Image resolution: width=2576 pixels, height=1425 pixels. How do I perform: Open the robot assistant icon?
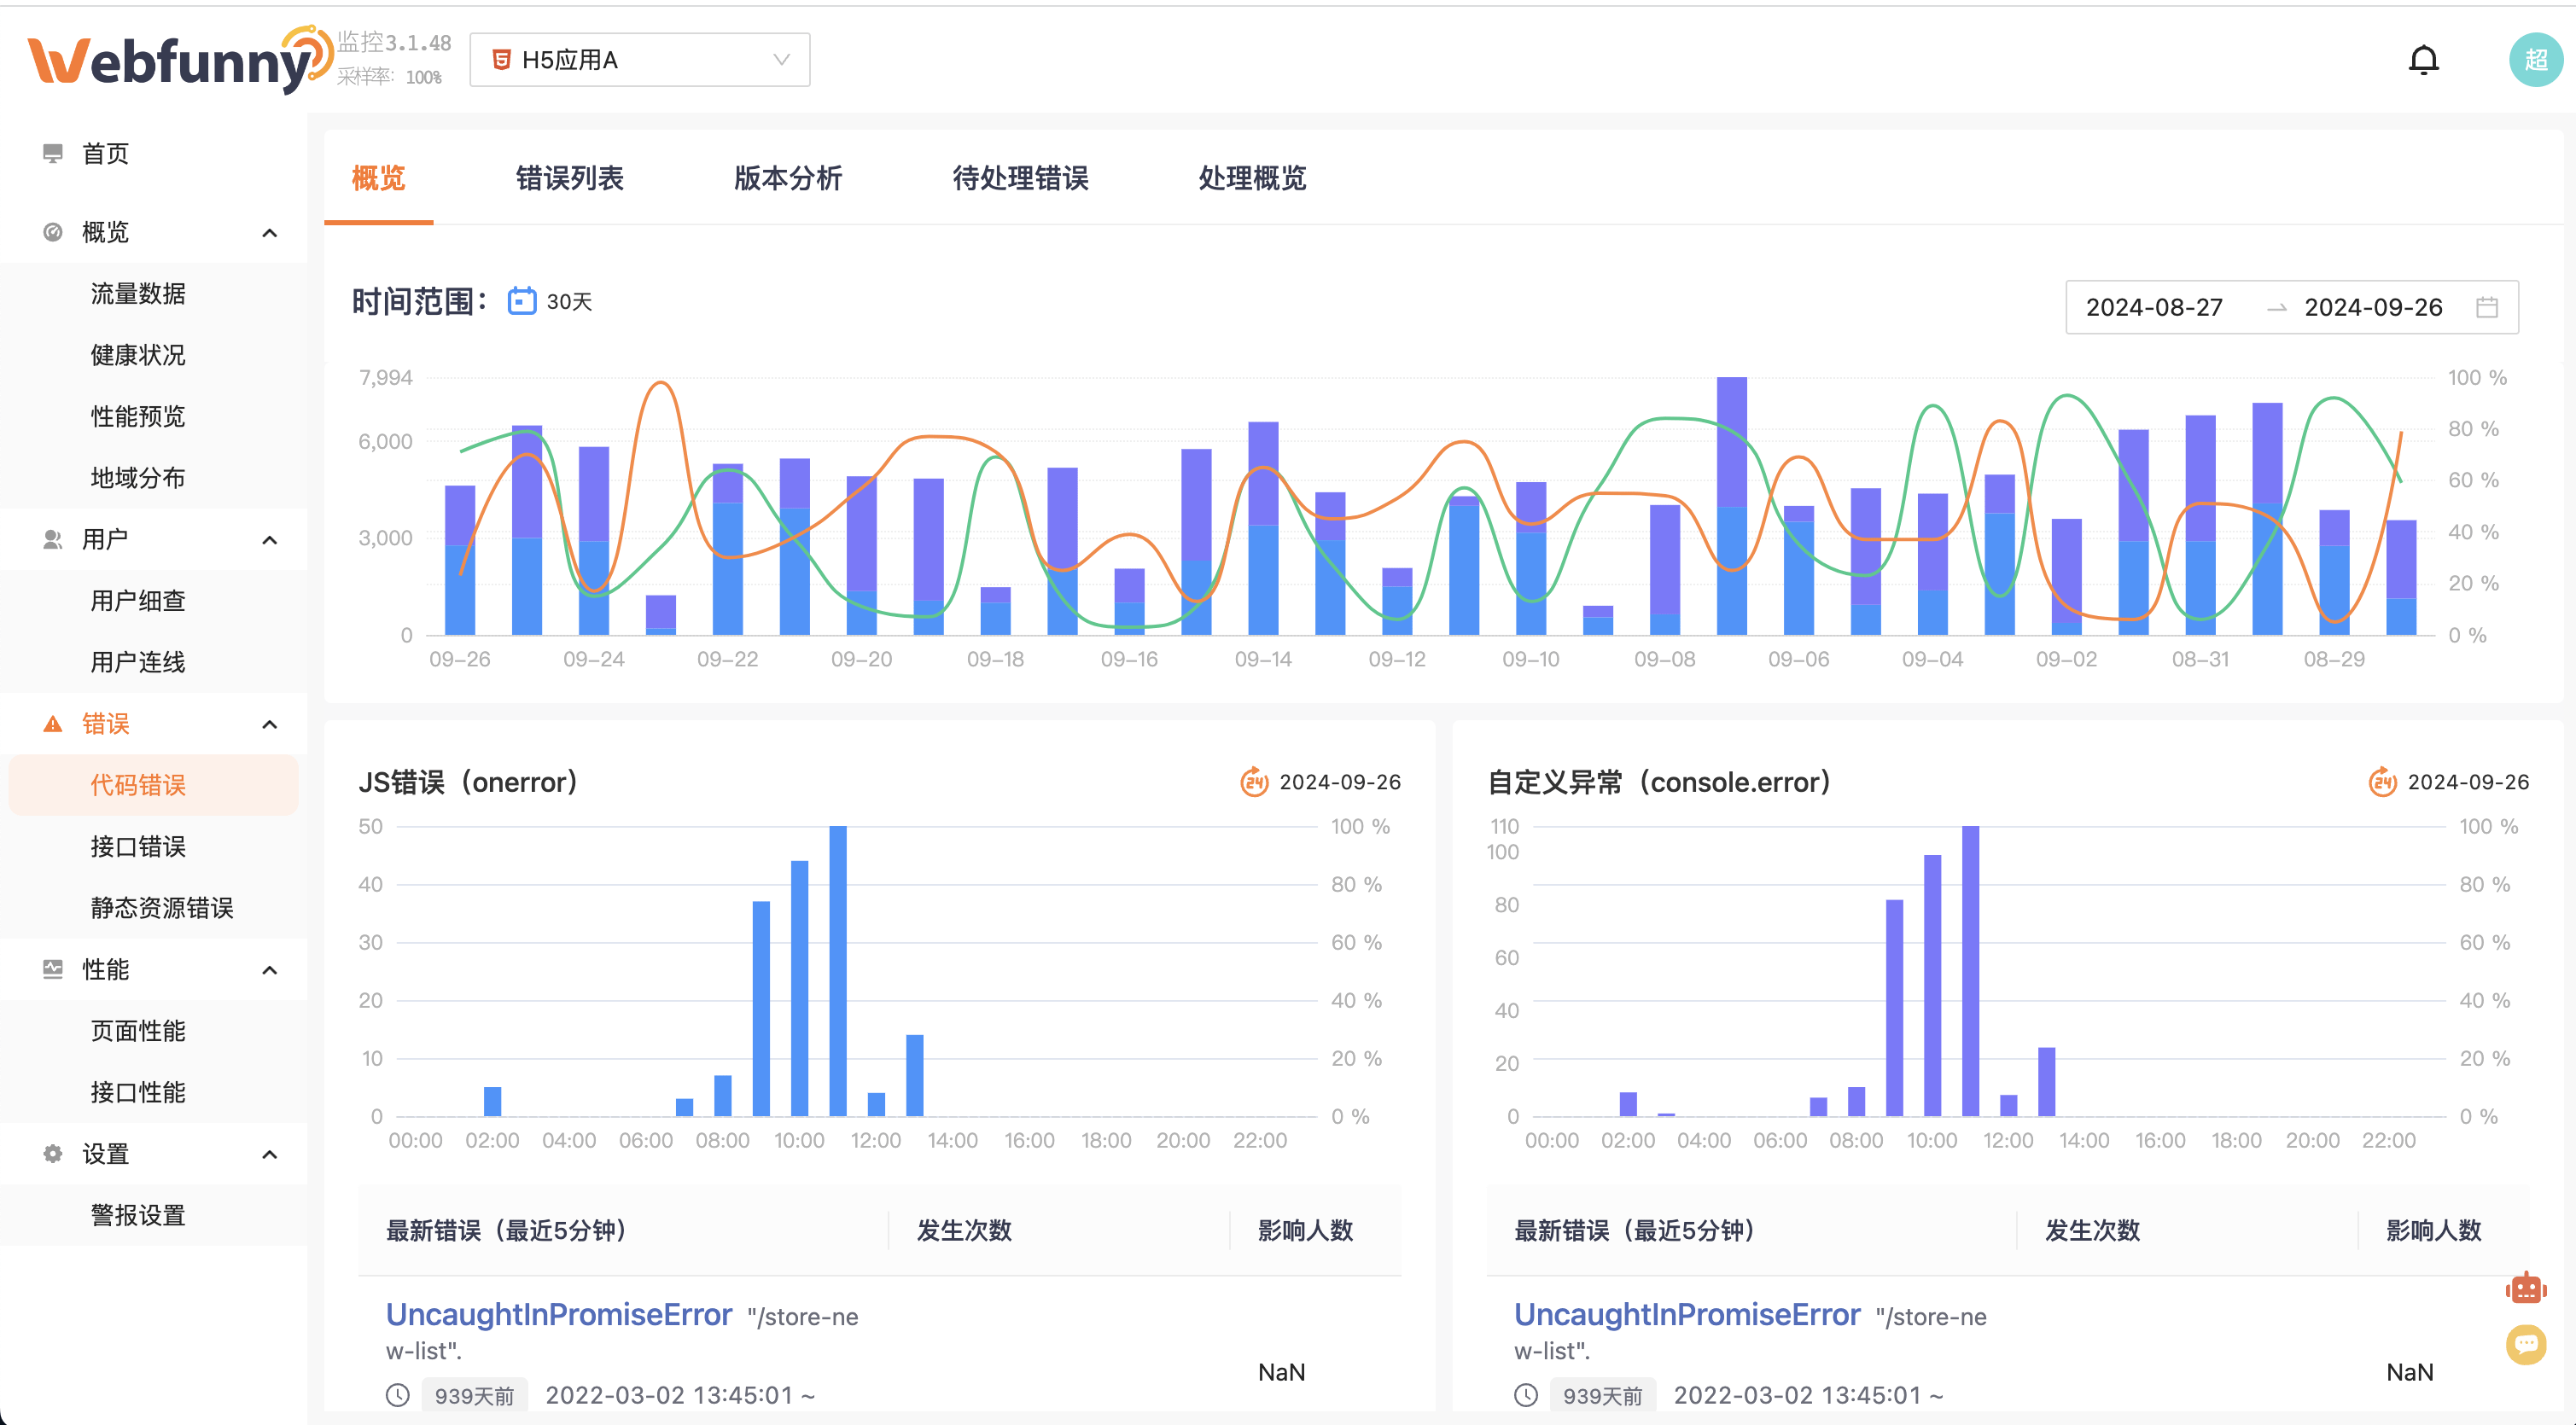(2525, 1288)
